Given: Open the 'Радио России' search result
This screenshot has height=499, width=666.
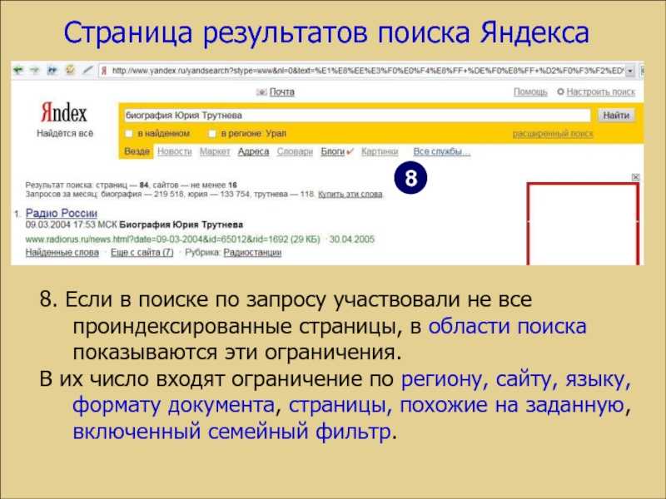Looking at the screenshot, I should [62, 213].
